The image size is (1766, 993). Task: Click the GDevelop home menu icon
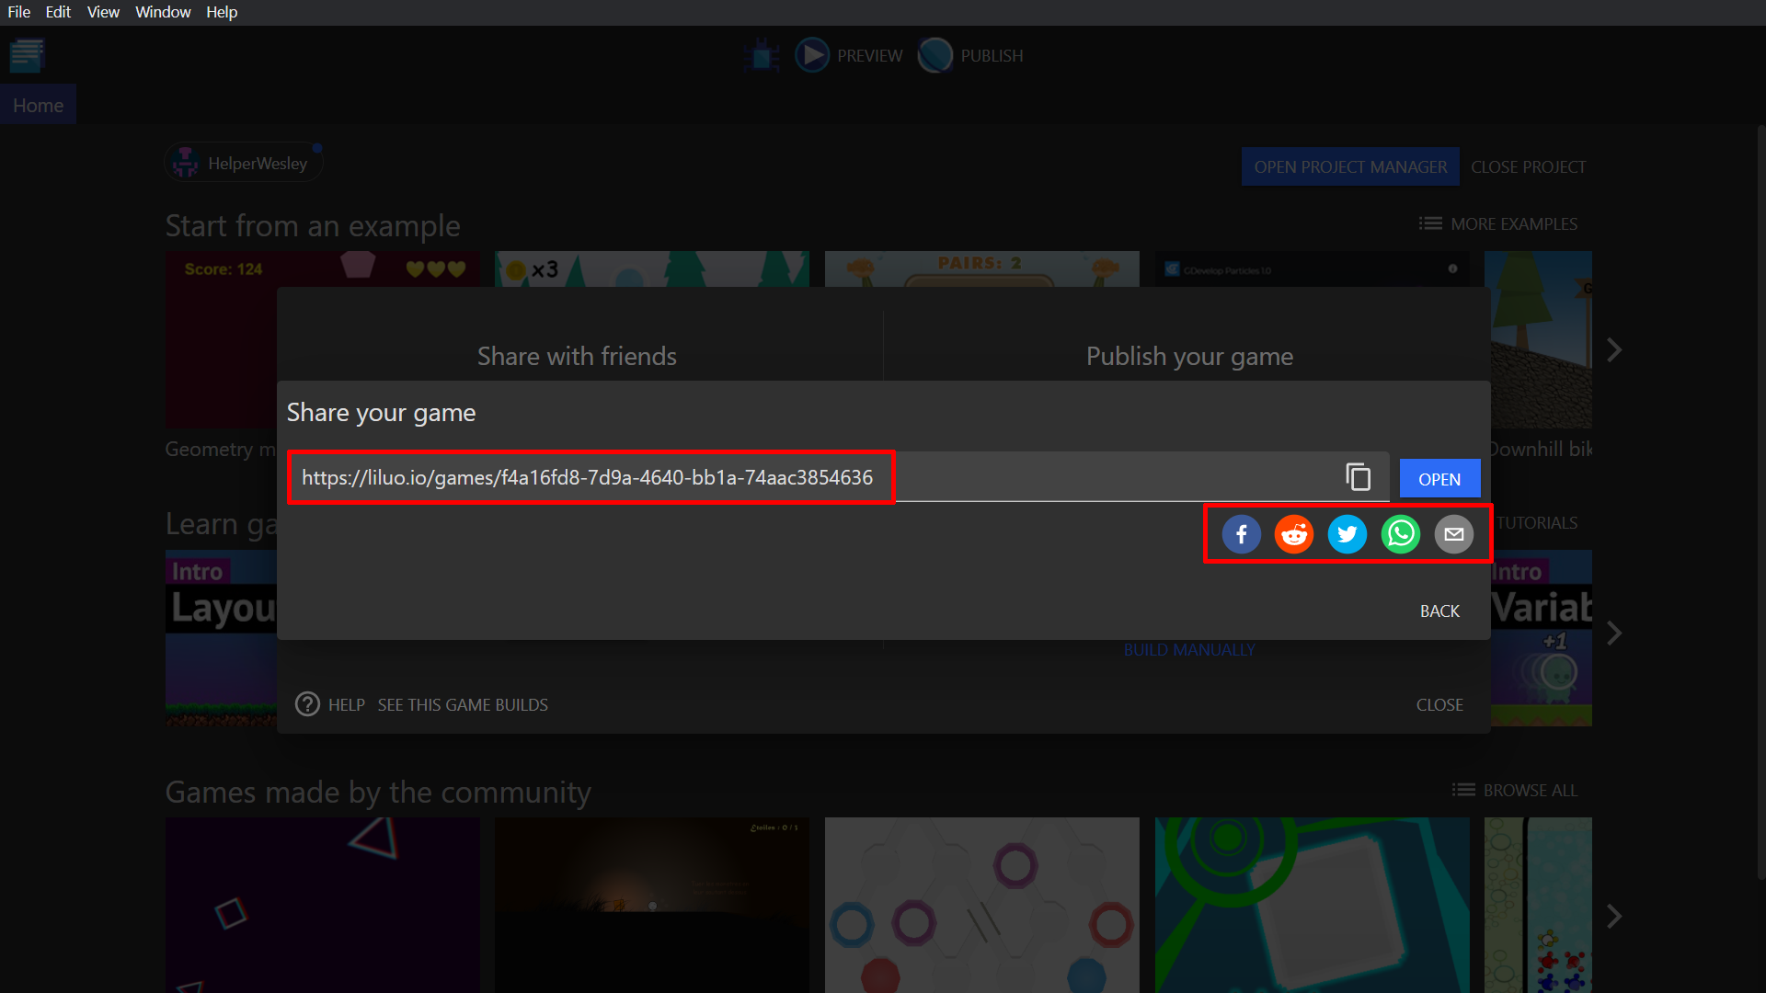point(28,54)
